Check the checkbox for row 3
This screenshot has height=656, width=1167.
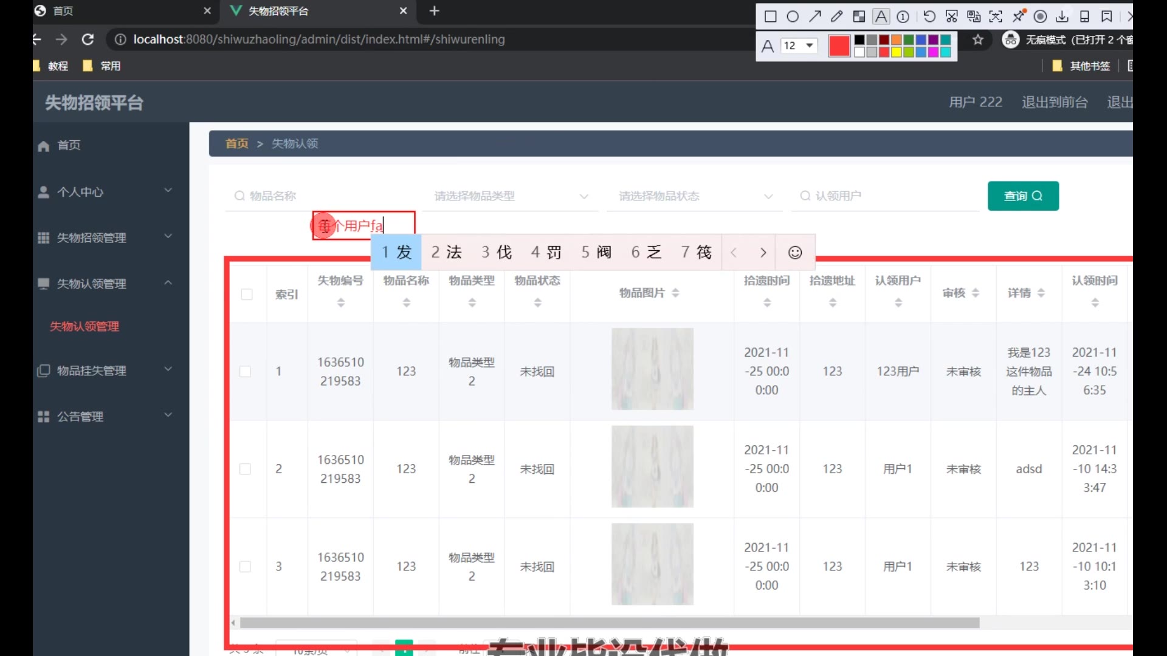245,566
